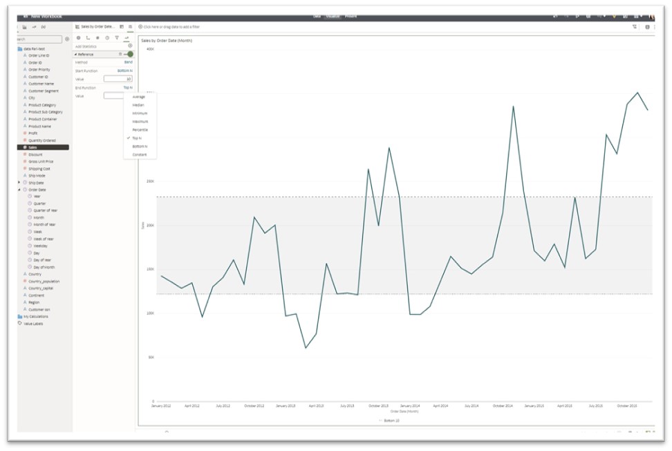
Task: Open the Analytics tab in properties pane
Action: pyautogui.click(x=127, y=38)
